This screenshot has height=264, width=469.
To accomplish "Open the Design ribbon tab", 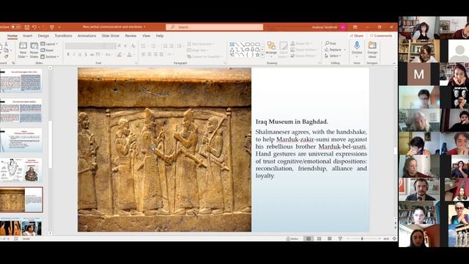I will click(x=43, y=36).
